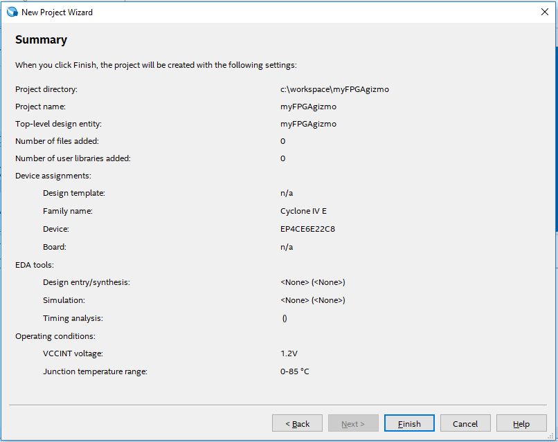
Task: Click the Board n/a value
Action: (x=287, y=247)
